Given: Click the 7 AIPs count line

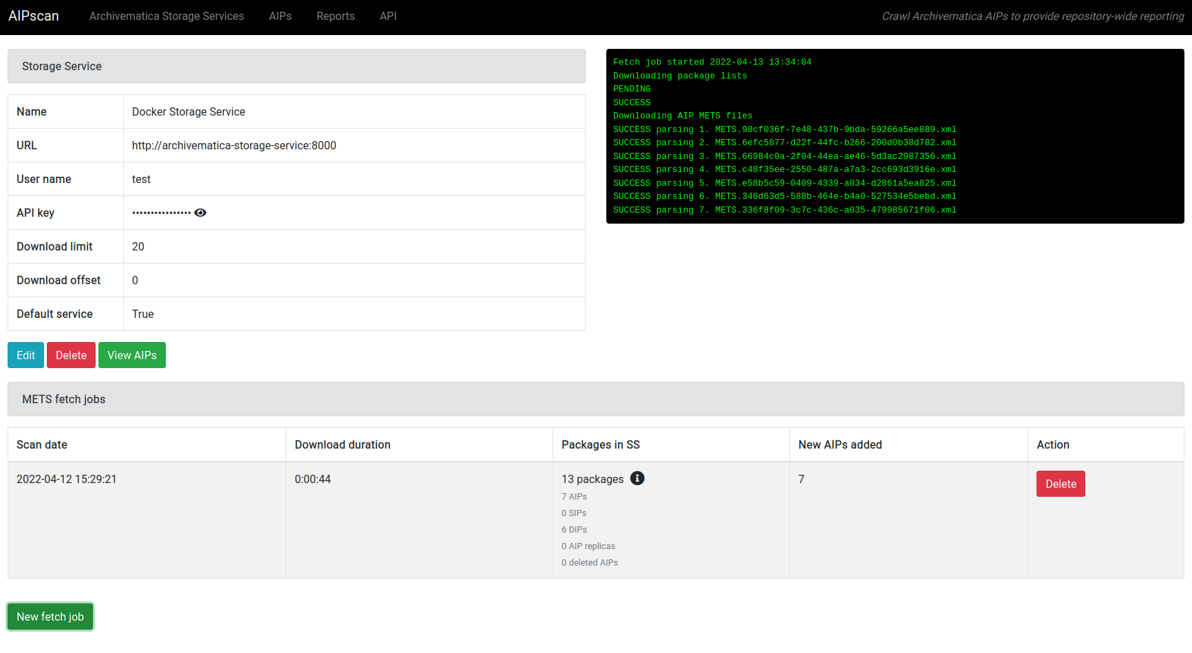Looking at the screenshot, I should 574,497.
